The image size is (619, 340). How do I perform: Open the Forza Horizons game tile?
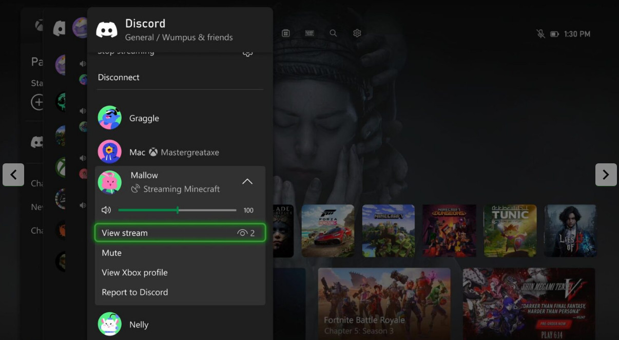coord(328,231)
